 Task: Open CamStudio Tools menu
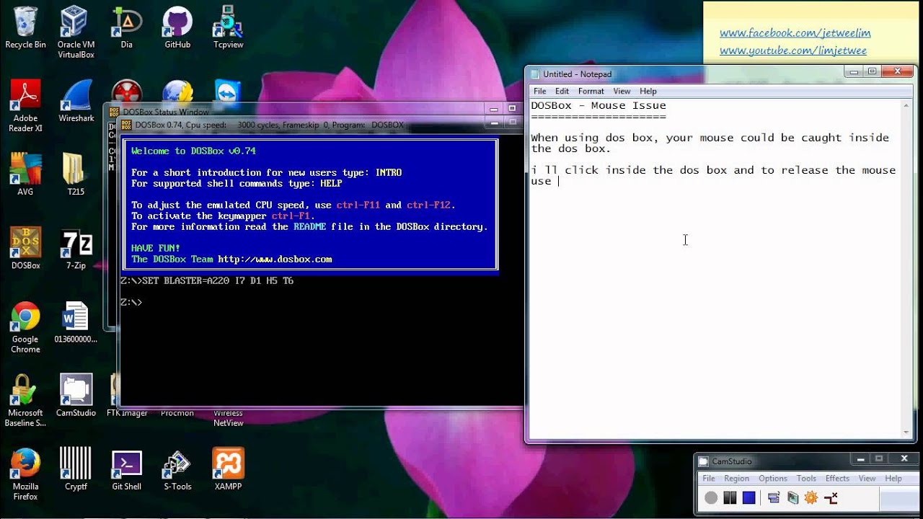(x=806, y=478)
